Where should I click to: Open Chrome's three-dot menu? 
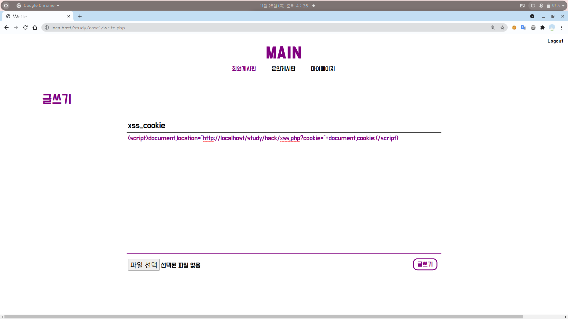(561, 27)
